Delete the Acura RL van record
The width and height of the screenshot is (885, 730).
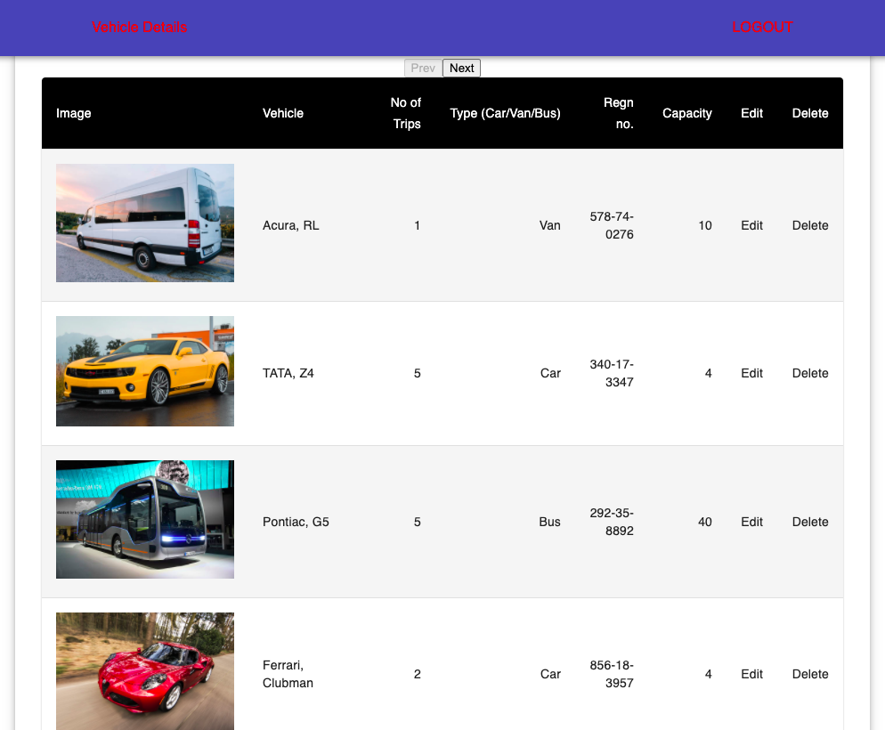[809, 225]
